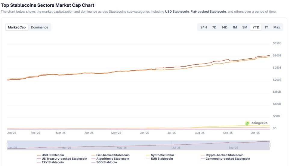The height and width of the screenshot is (166, 290).
Task: Open the Fiat-backed Stablecoin link in description
Action: [x=208, y=12]
